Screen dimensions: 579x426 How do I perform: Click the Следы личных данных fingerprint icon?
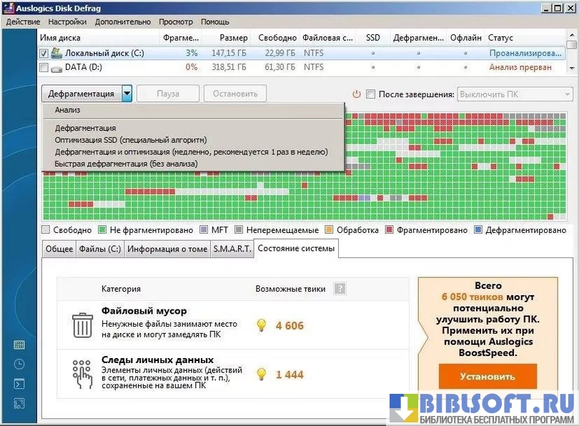(x=83, y=373)
